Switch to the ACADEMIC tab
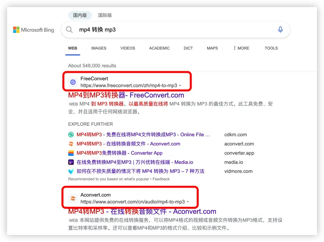Viewport: 324px width, 242px height. click(x=159, y=48)
